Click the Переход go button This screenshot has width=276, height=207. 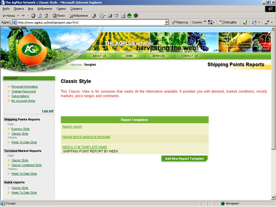180,22
